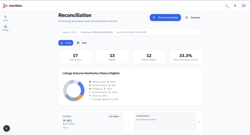Click the Eligible 13 card
The image size is (250, 135).
tap(112, 57)
